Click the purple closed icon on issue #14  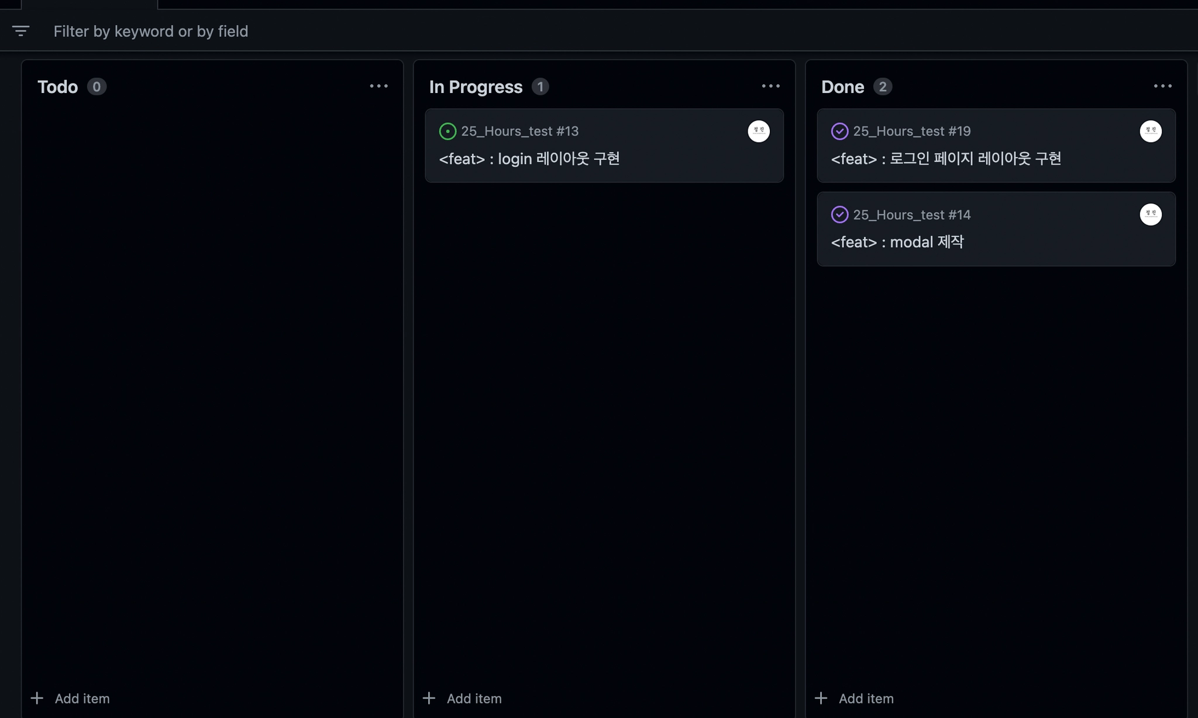(839, 215)
